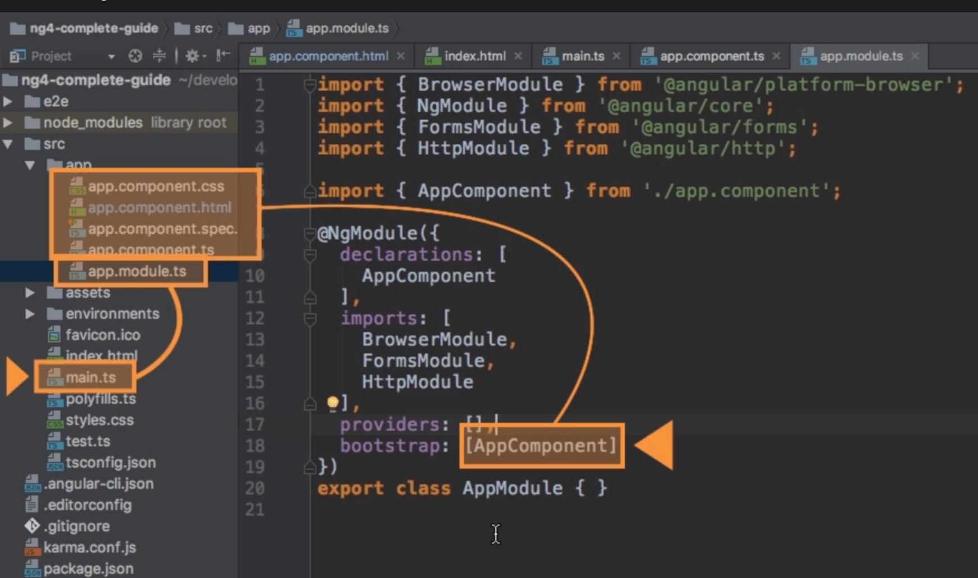Switch to the index.html tab
This screenshot has height=578, width=978.
475,56
